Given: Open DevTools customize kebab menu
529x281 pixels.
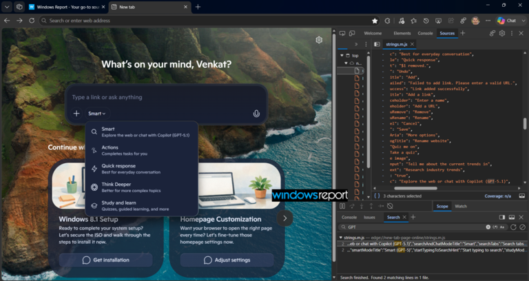Looking at the screenshot, I should pyautogui.click(x=512, y=33).
